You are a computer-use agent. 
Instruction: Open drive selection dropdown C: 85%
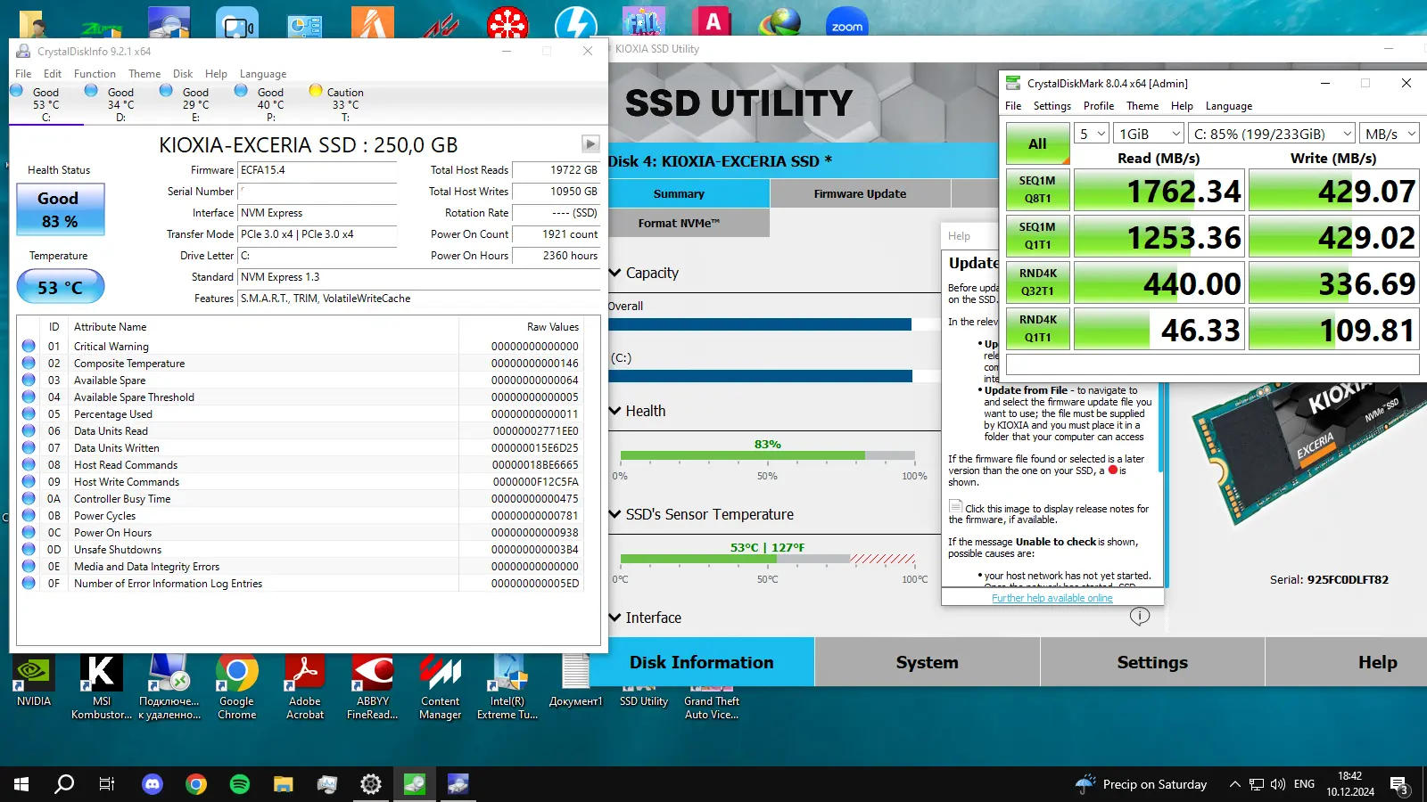point(1272,134)
